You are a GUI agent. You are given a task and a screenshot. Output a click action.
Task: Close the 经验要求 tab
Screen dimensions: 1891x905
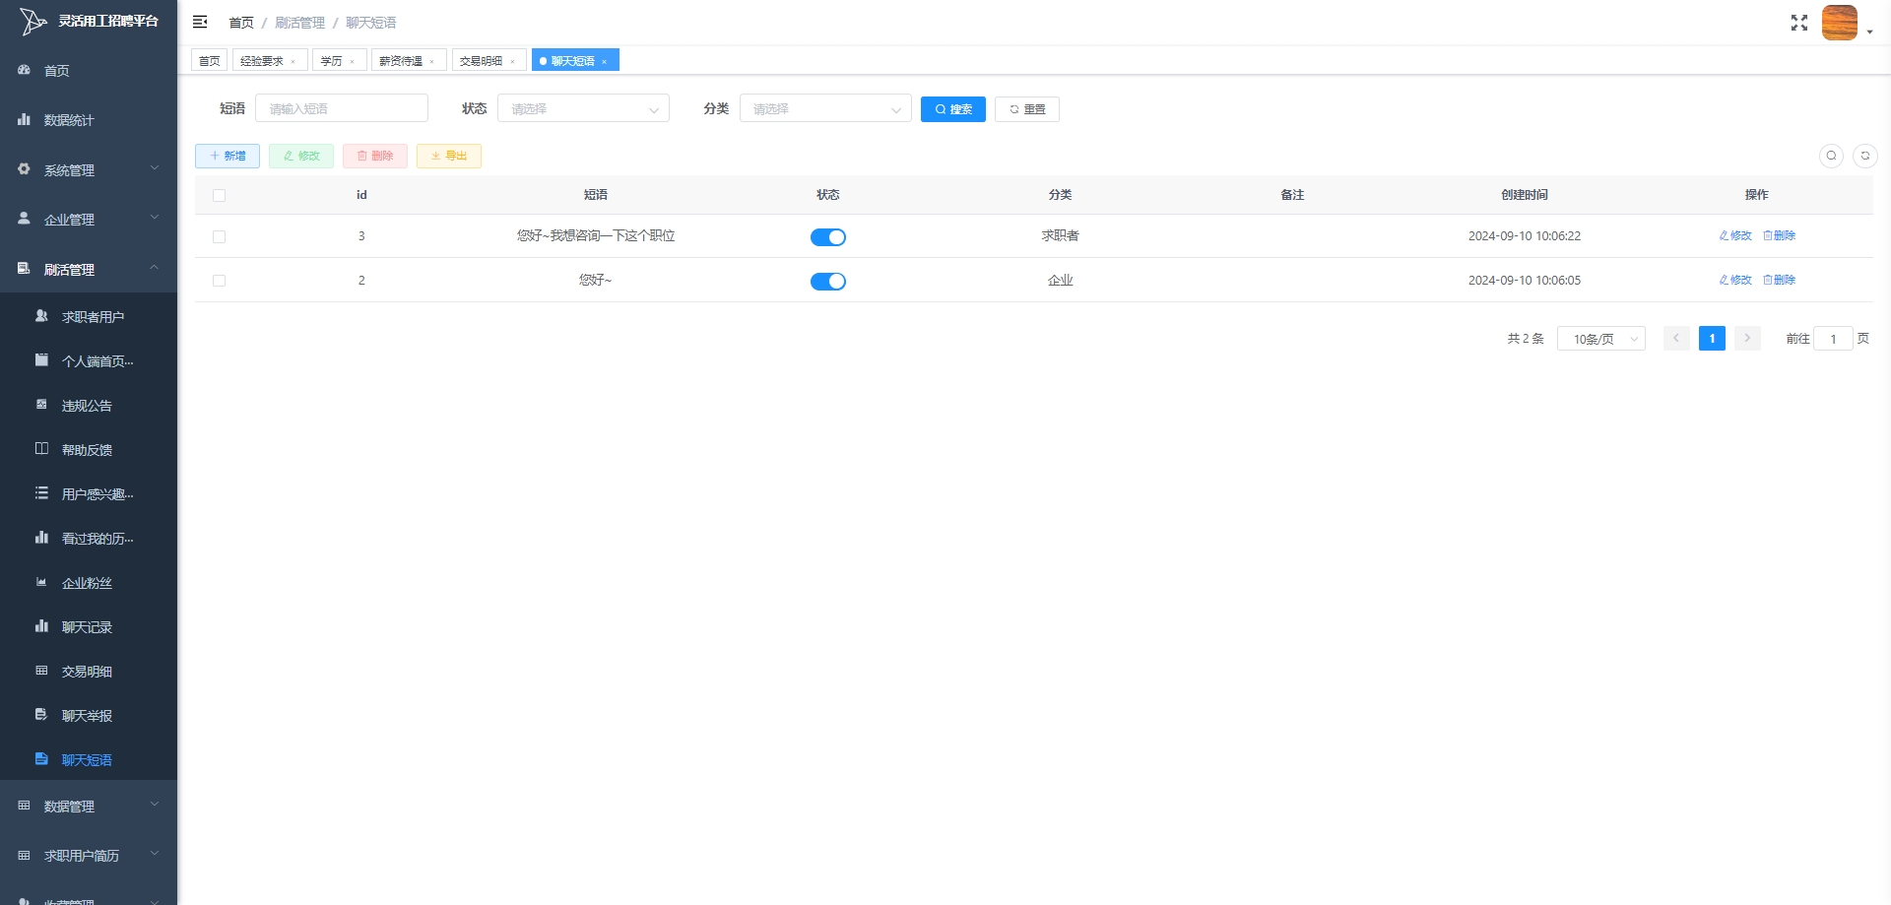coord(293,62)
